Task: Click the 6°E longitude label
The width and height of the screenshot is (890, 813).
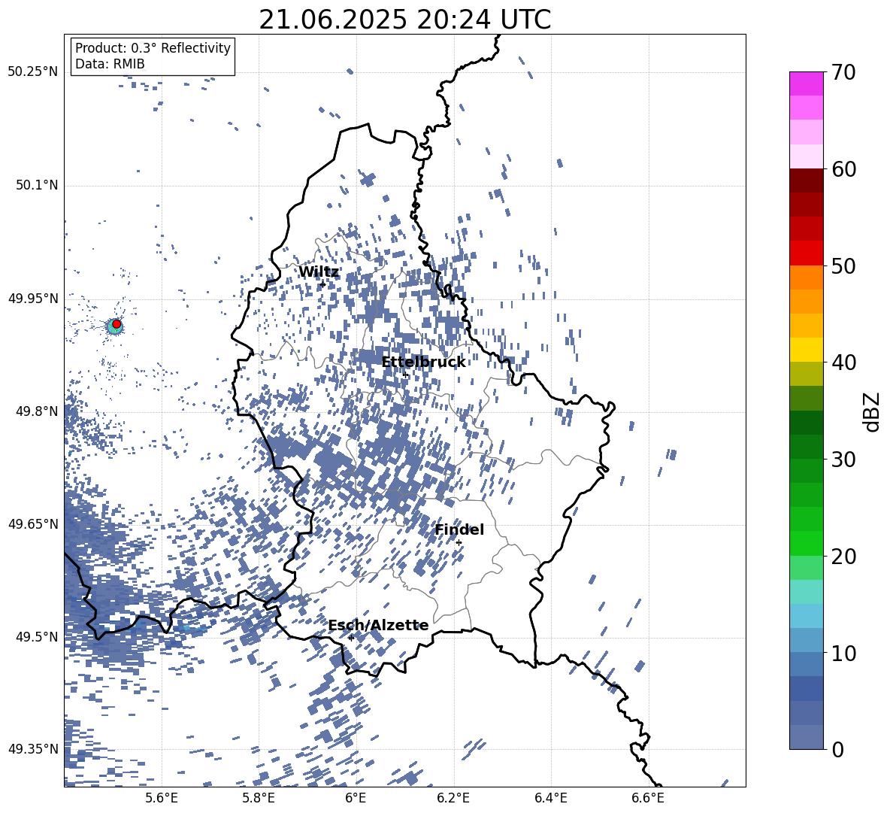Action: tap(356, 798)
